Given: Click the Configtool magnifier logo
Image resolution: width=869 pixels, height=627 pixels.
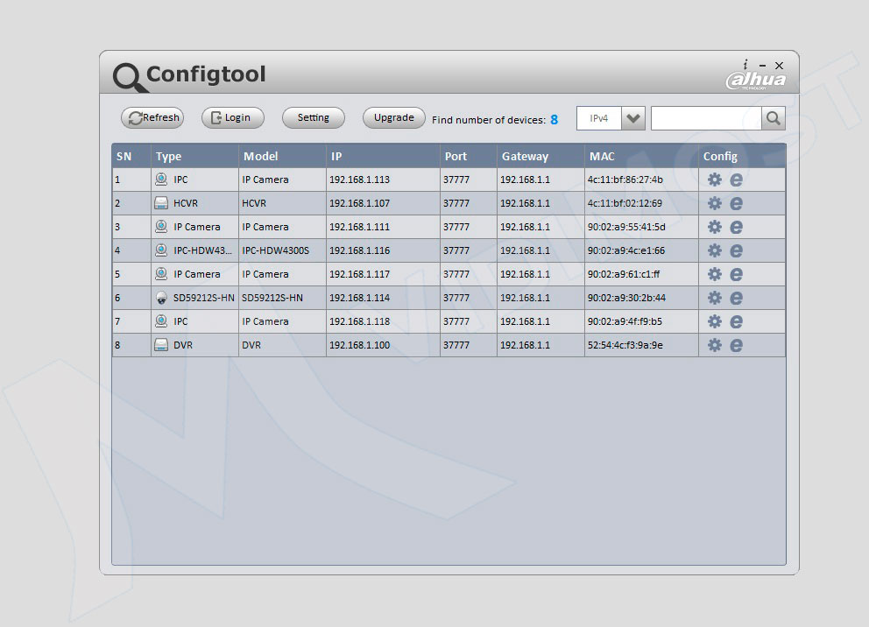Looking at the screenshot, I should point(127,76).
